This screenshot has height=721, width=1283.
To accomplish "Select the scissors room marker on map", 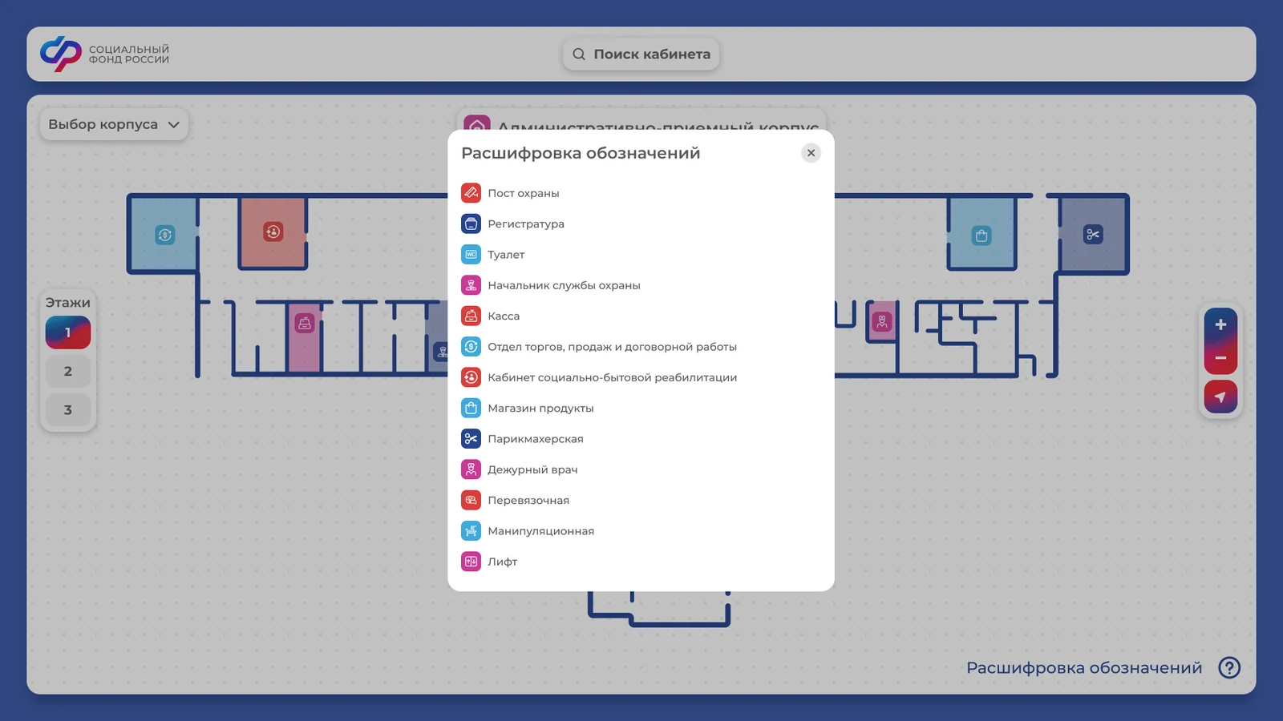I will click(1093, 235).
